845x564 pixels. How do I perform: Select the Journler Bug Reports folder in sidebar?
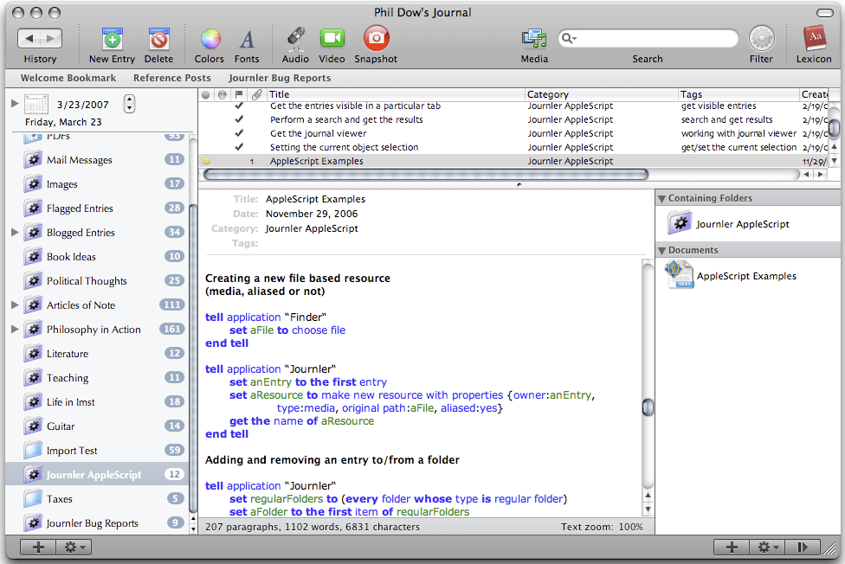[97, 523]
